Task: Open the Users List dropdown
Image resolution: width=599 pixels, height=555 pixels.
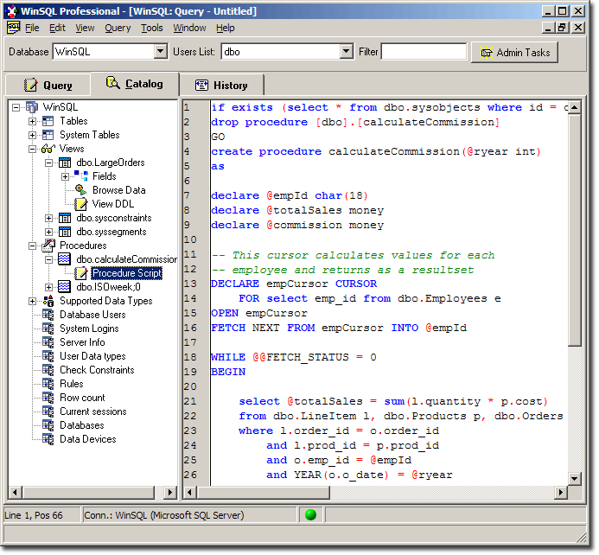Action: point(346,51)
